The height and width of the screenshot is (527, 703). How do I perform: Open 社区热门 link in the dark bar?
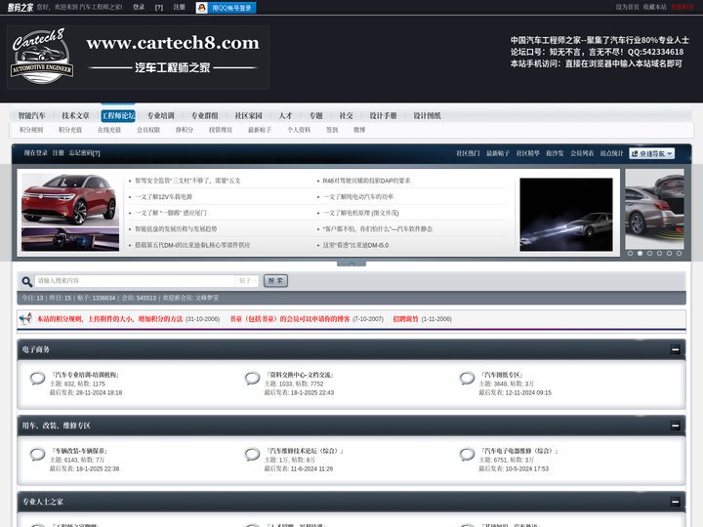pos(468,153)
